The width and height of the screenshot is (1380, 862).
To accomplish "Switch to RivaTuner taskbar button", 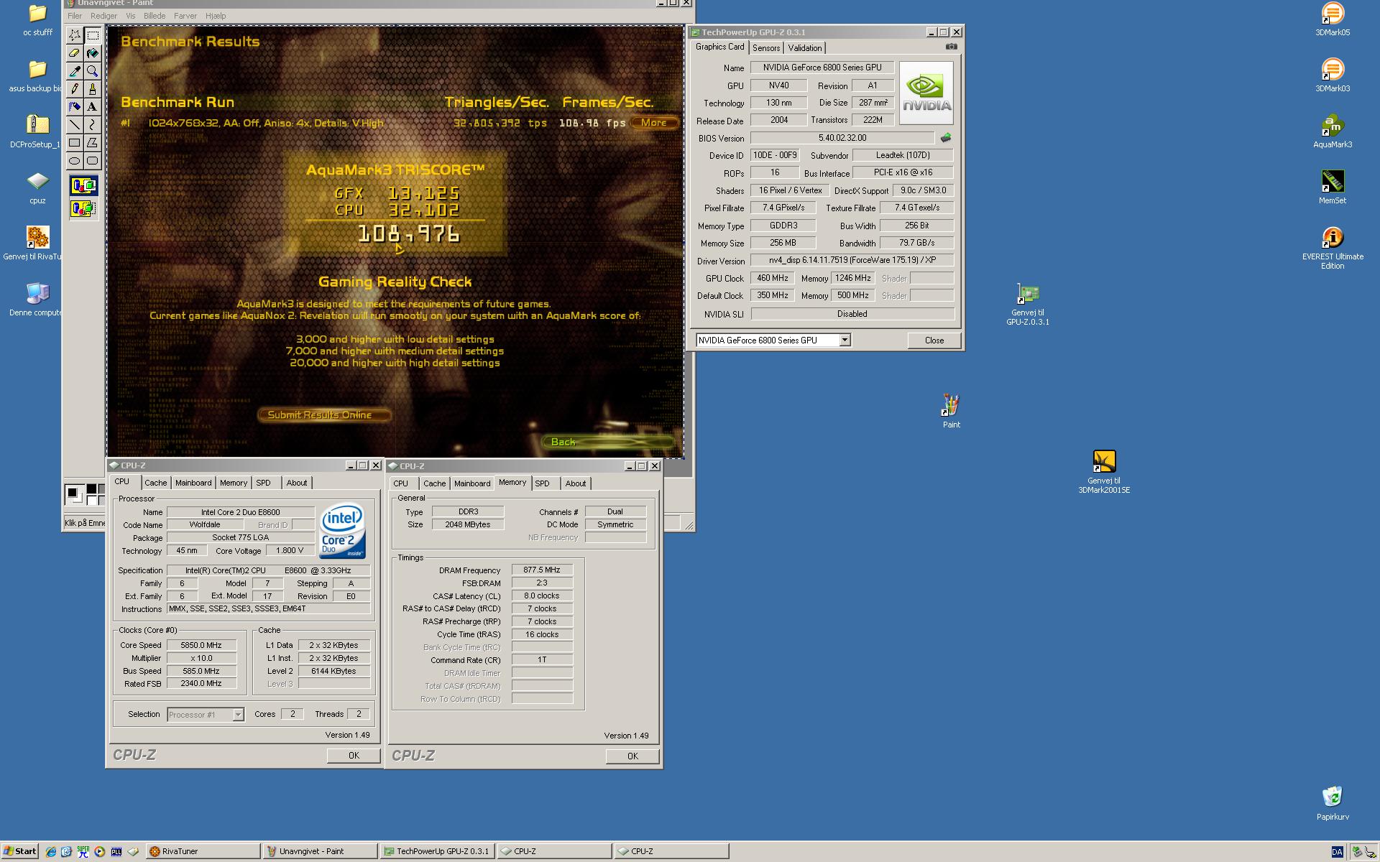I will coord(203,851).
